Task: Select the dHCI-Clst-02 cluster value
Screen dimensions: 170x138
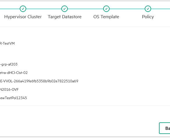Action: [14, 73]
